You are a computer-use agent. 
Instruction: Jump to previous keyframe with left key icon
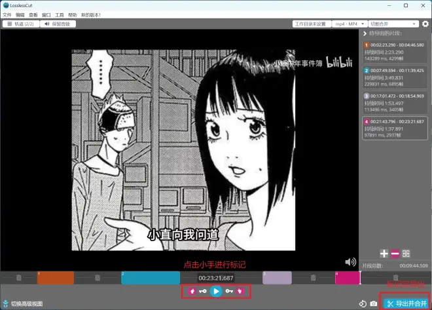point(203,291)
